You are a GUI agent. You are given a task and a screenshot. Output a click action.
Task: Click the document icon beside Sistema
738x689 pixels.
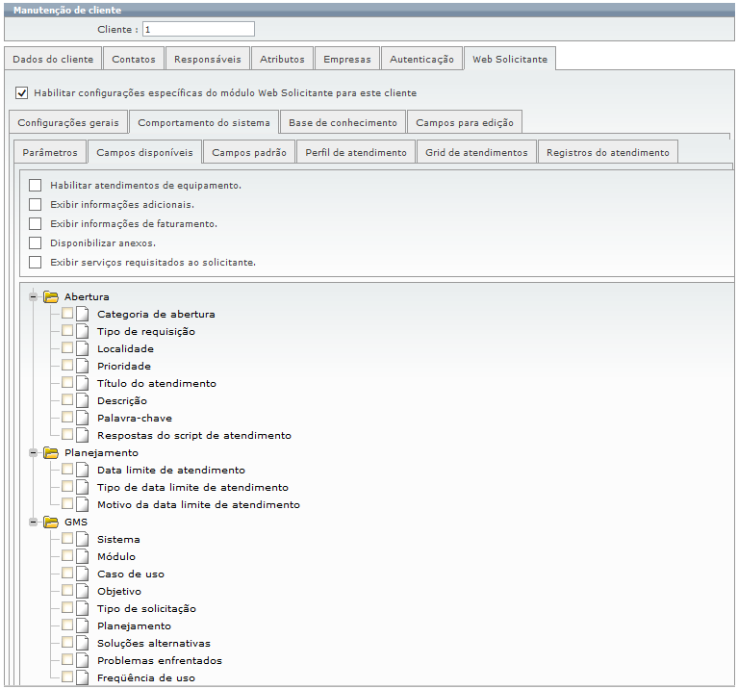(x=82, y=539)
